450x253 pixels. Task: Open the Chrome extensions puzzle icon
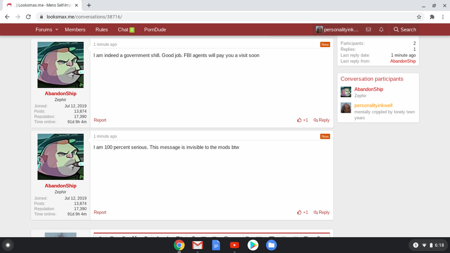tap(432, 17)
